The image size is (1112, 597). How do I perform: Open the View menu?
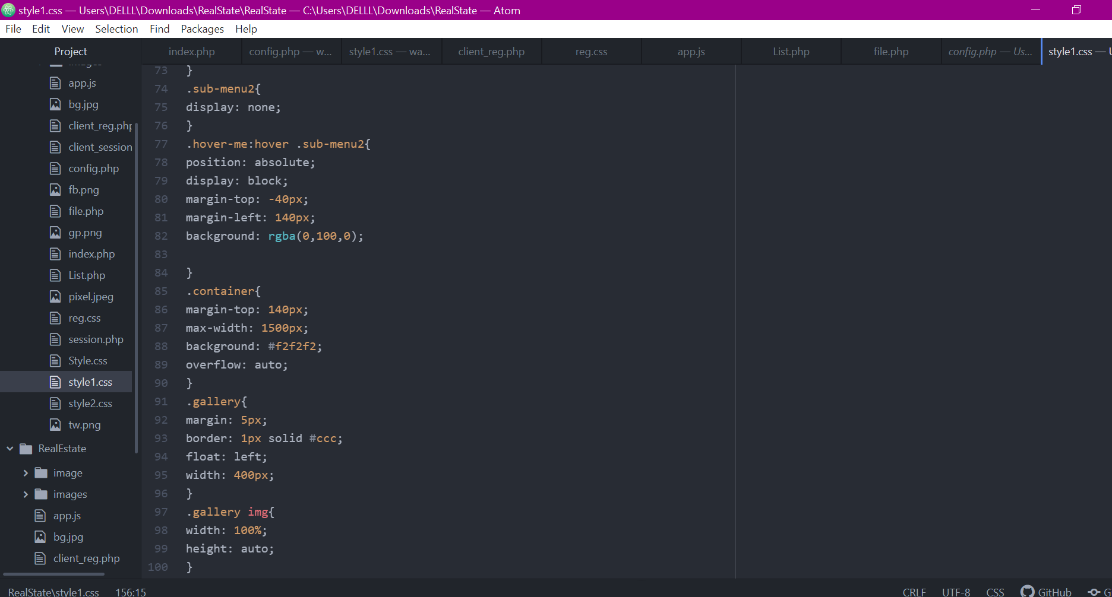point(72,29)
